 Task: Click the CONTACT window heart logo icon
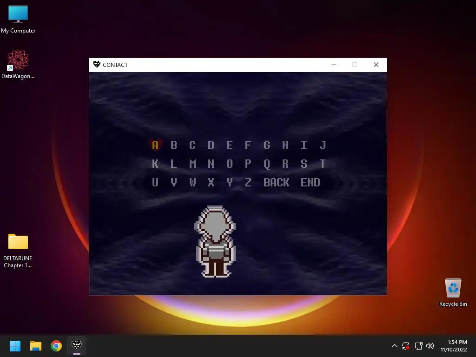97,64
